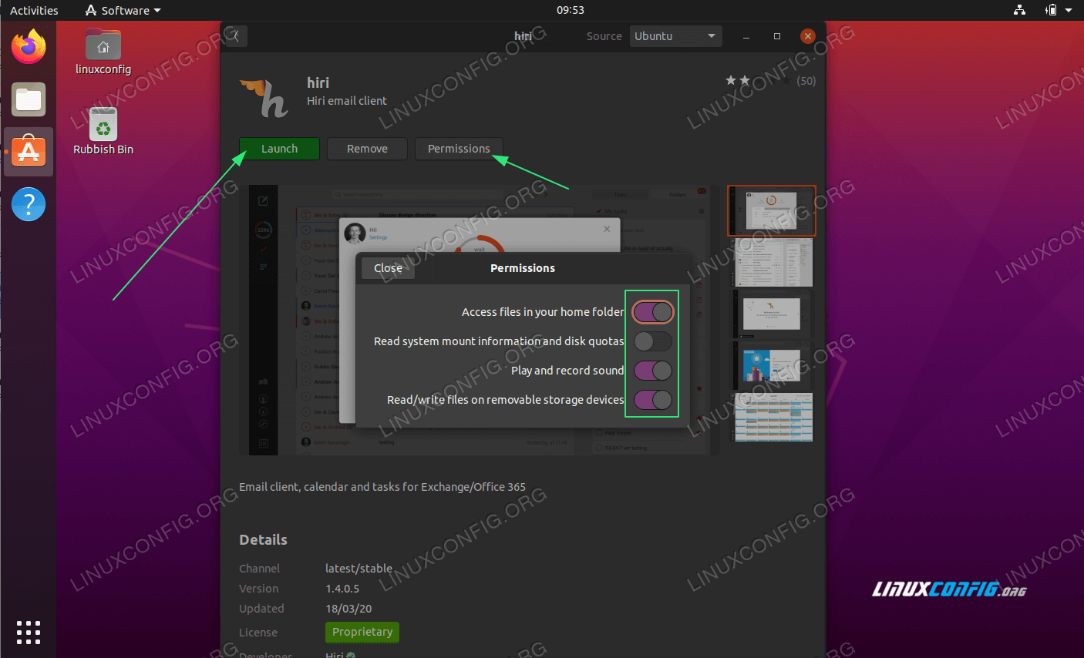Open the Help icon in the dock

(x=29, y=204)
